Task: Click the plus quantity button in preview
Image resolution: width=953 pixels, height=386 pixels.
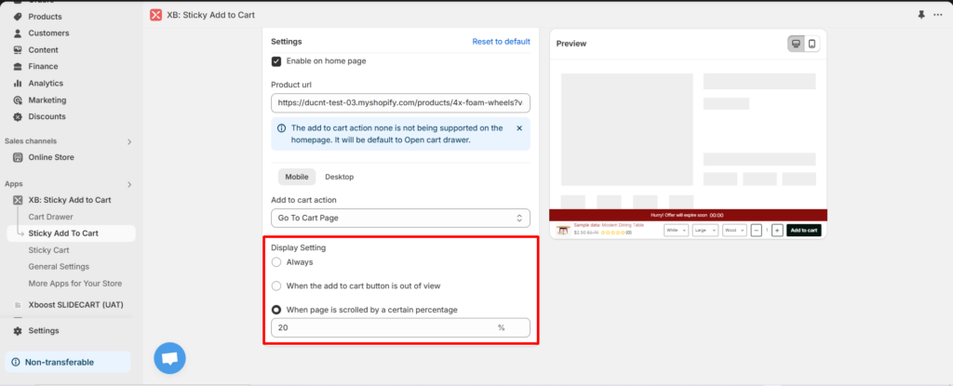Action: pyautogui.click(x=777, y=230)
